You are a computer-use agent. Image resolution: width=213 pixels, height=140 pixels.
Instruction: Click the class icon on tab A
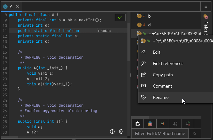pos(5,7)
